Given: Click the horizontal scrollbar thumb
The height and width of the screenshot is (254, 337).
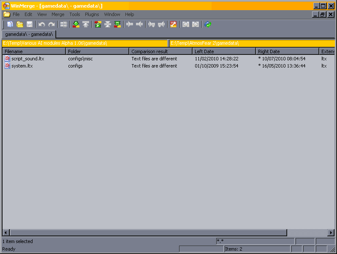Looking at the screenshot, I should point(148,232).
